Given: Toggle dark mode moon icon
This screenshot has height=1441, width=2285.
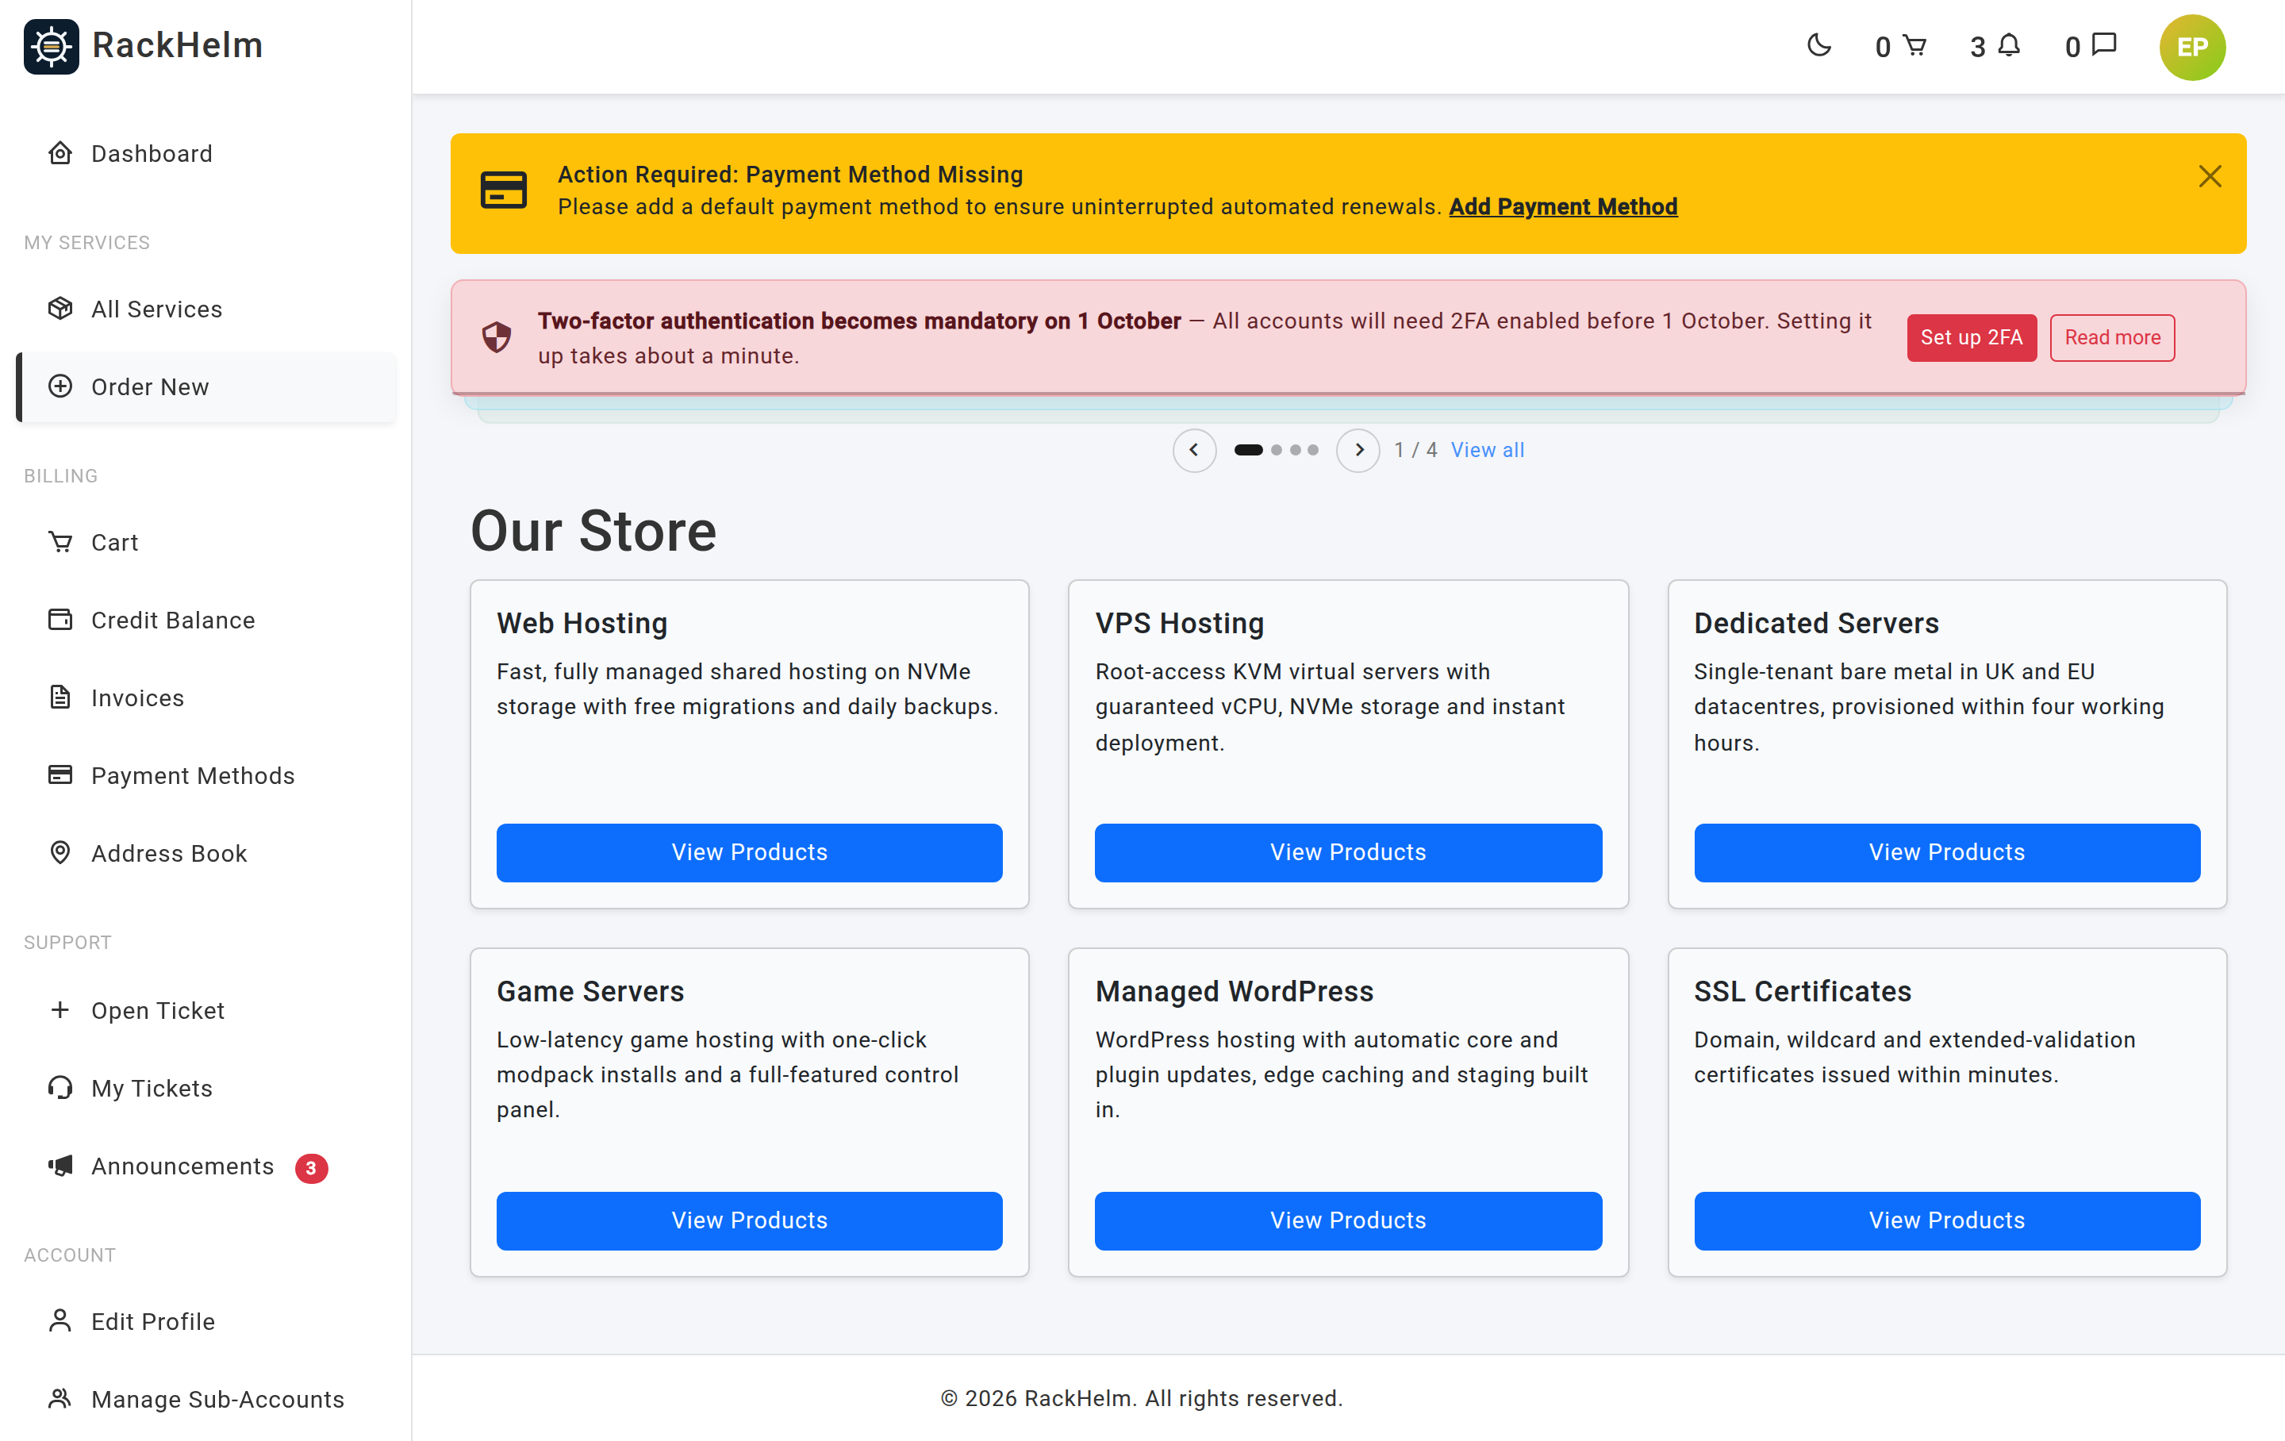Looking at the screenshot, I should click(x=1818, y=45).
